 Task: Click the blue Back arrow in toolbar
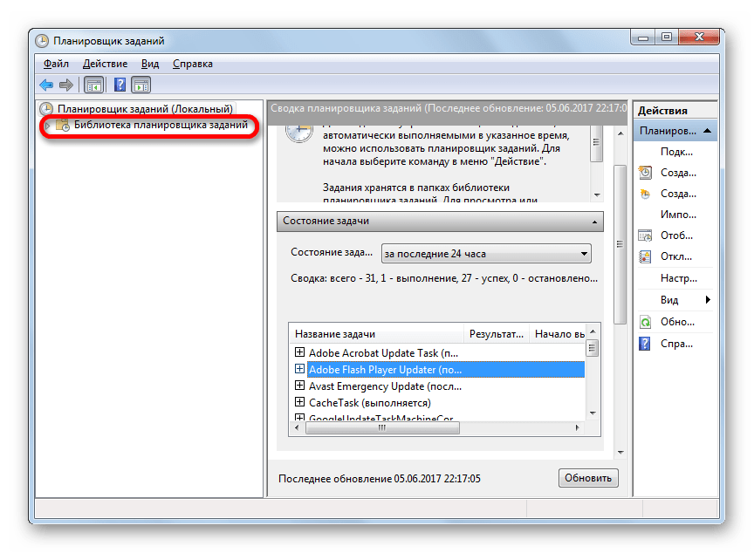[x=46, y=85]
